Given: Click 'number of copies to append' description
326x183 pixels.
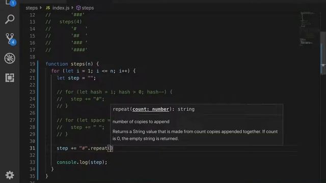Looking at the screenshot, I should pyautogui.click(x=141, y=121).
